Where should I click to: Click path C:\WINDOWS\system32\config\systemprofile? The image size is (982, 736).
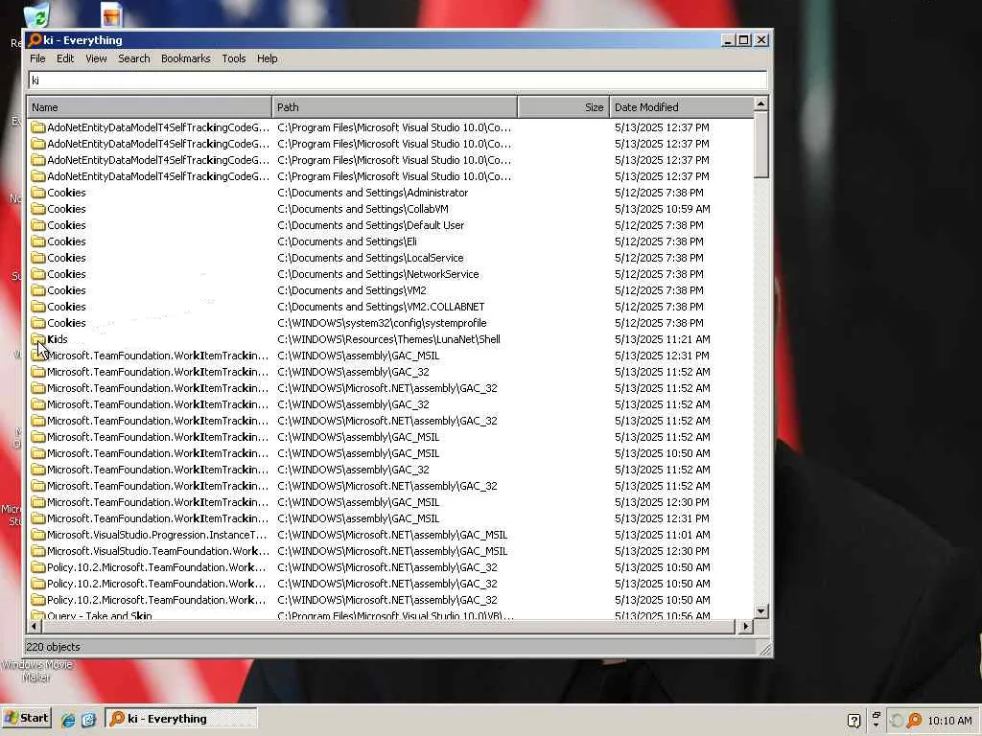(x=382, y=323)
